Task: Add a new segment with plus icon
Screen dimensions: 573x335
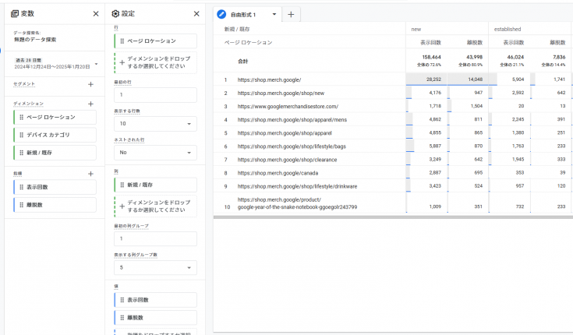Action: point(90,84)
